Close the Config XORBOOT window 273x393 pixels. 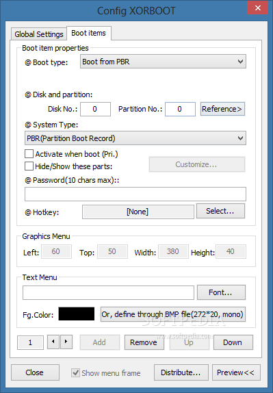258,8
